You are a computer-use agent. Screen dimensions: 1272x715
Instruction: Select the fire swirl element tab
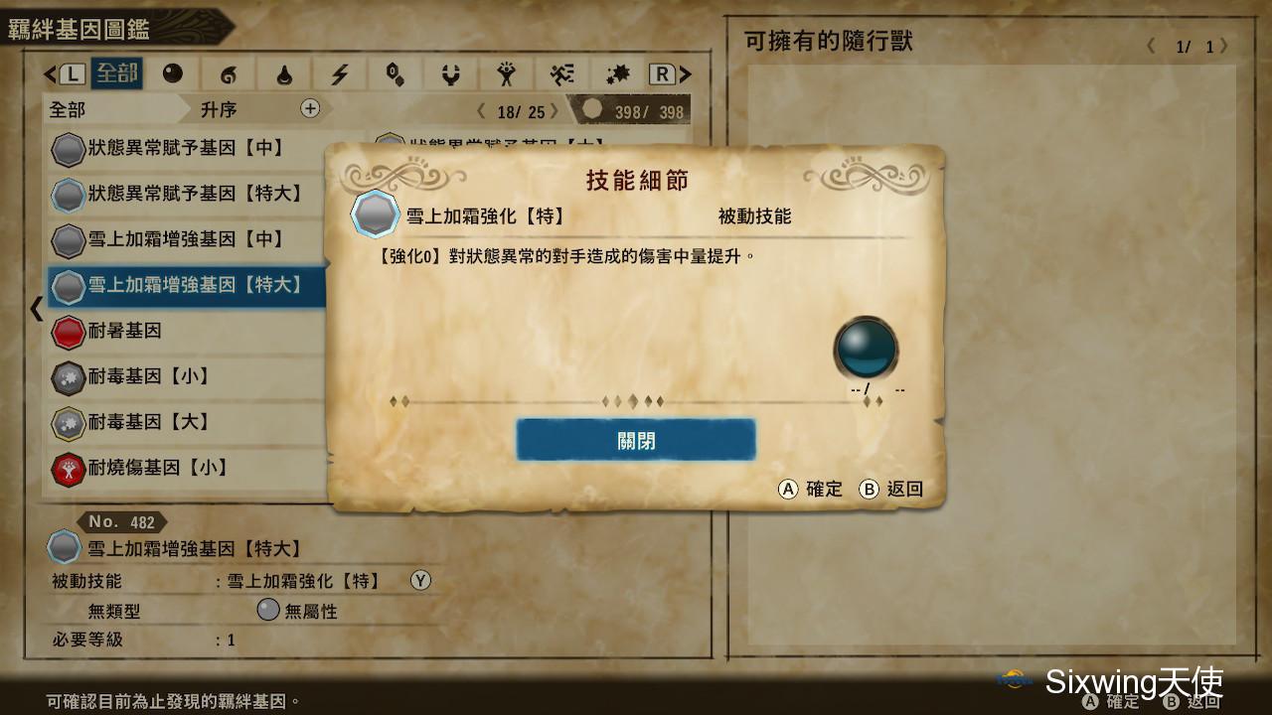[229, 74]
